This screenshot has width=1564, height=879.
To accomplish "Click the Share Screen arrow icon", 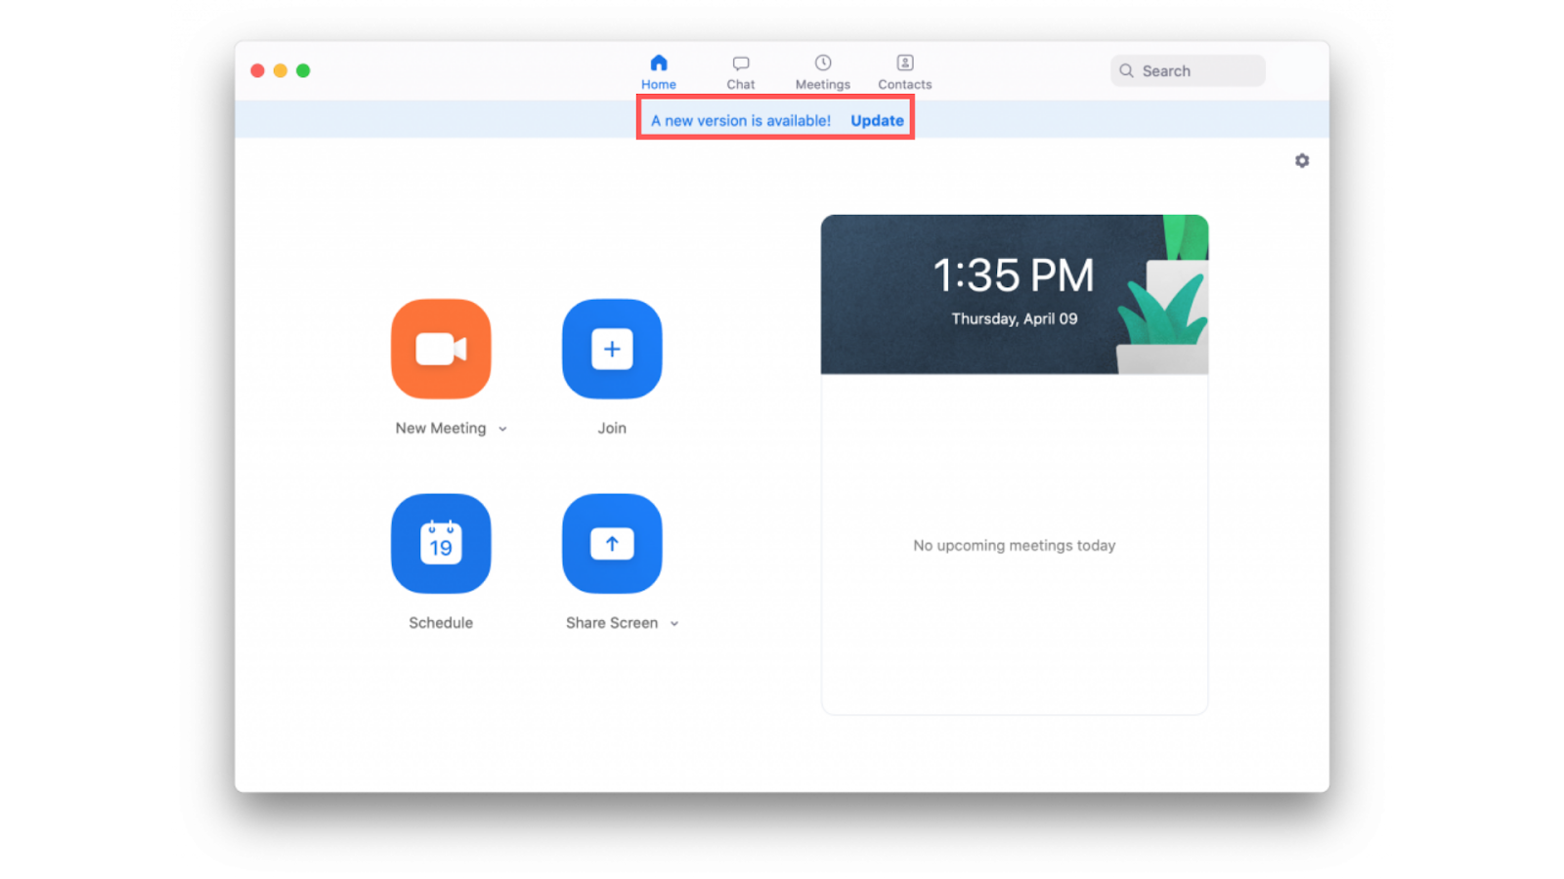I will pos(612,543).
